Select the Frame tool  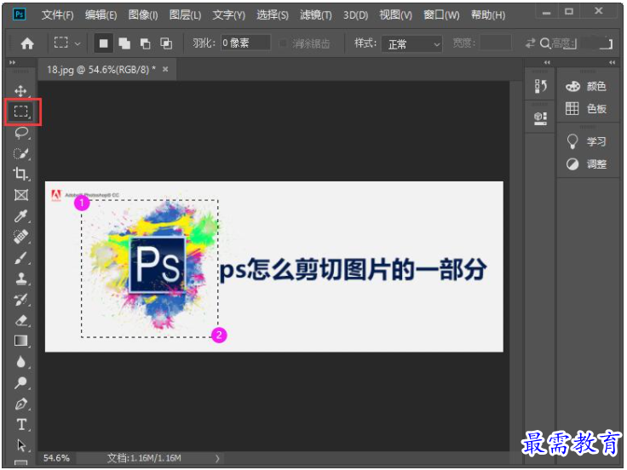(x=21, y=195)
